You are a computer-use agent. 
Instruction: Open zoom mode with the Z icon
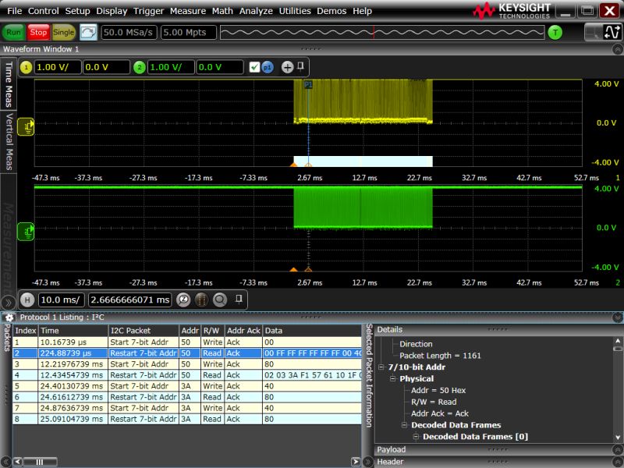183,300
